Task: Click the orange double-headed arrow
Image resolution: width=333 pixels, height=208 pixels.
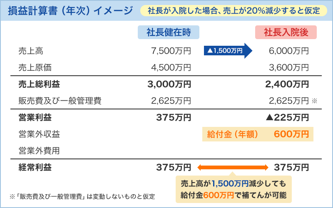Action: click(232, 168)
